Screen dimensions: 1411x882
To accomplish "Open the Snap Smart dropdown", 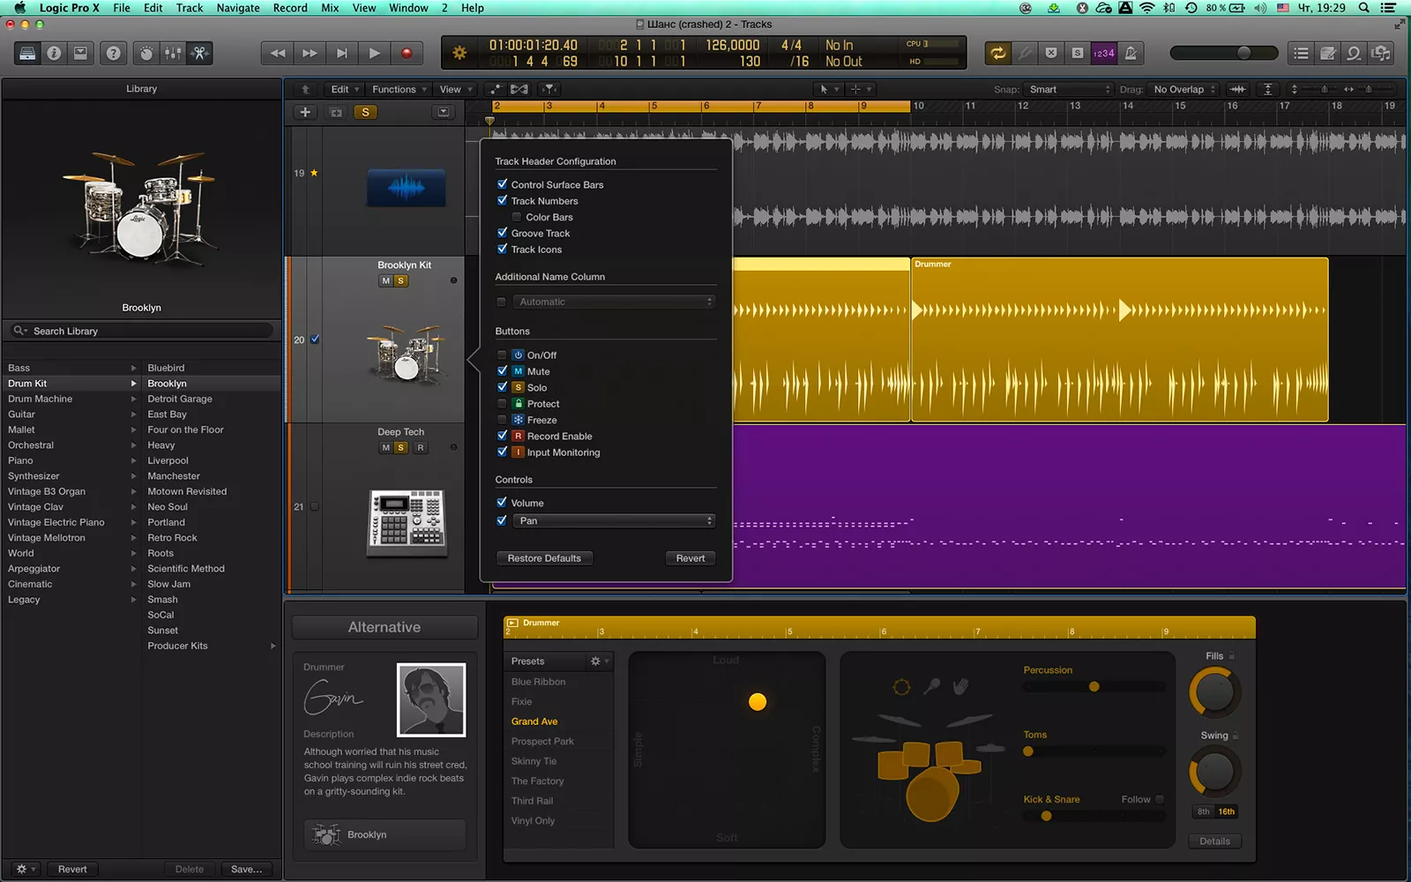I will point(1070,89).
